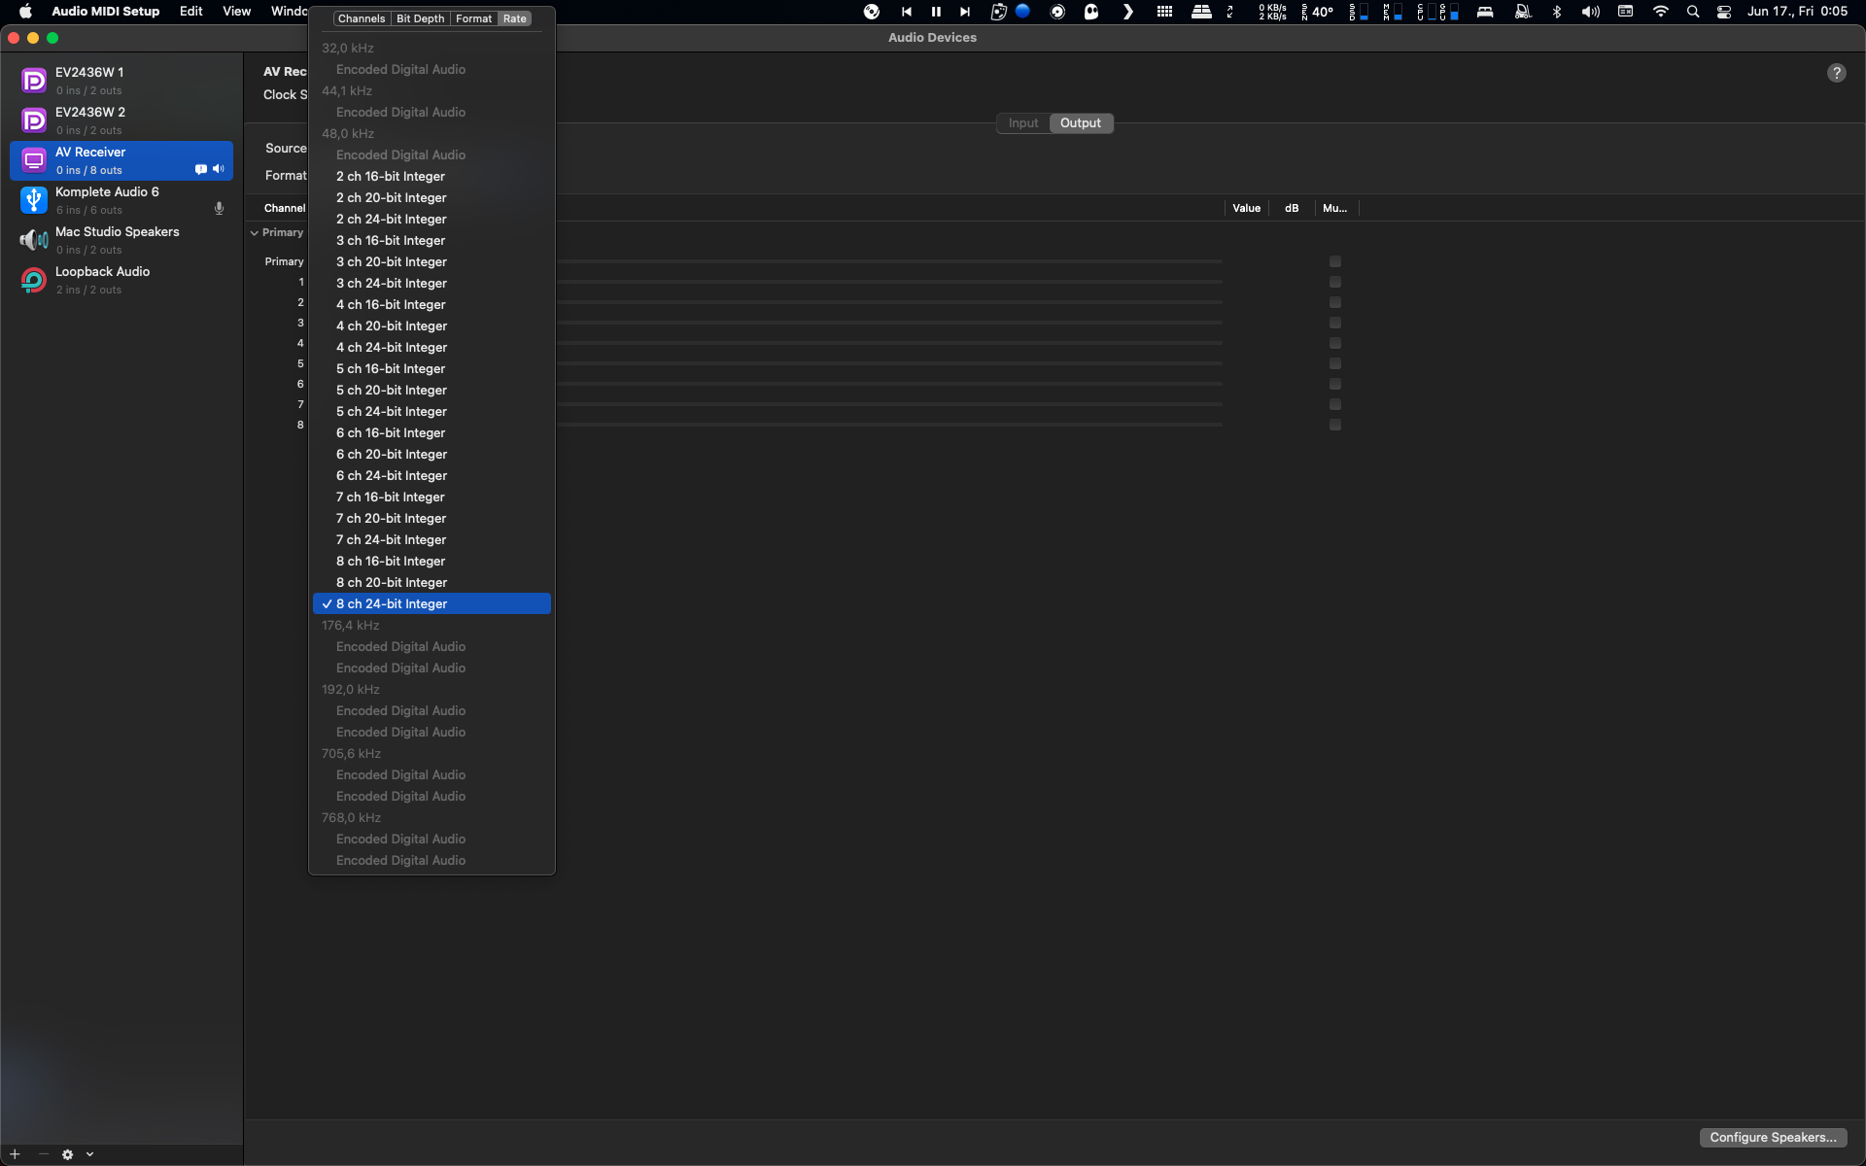The image size is (1866, 1166).
Task: Toggle mute checkbox for channel 8
Action: [1335, 425]
